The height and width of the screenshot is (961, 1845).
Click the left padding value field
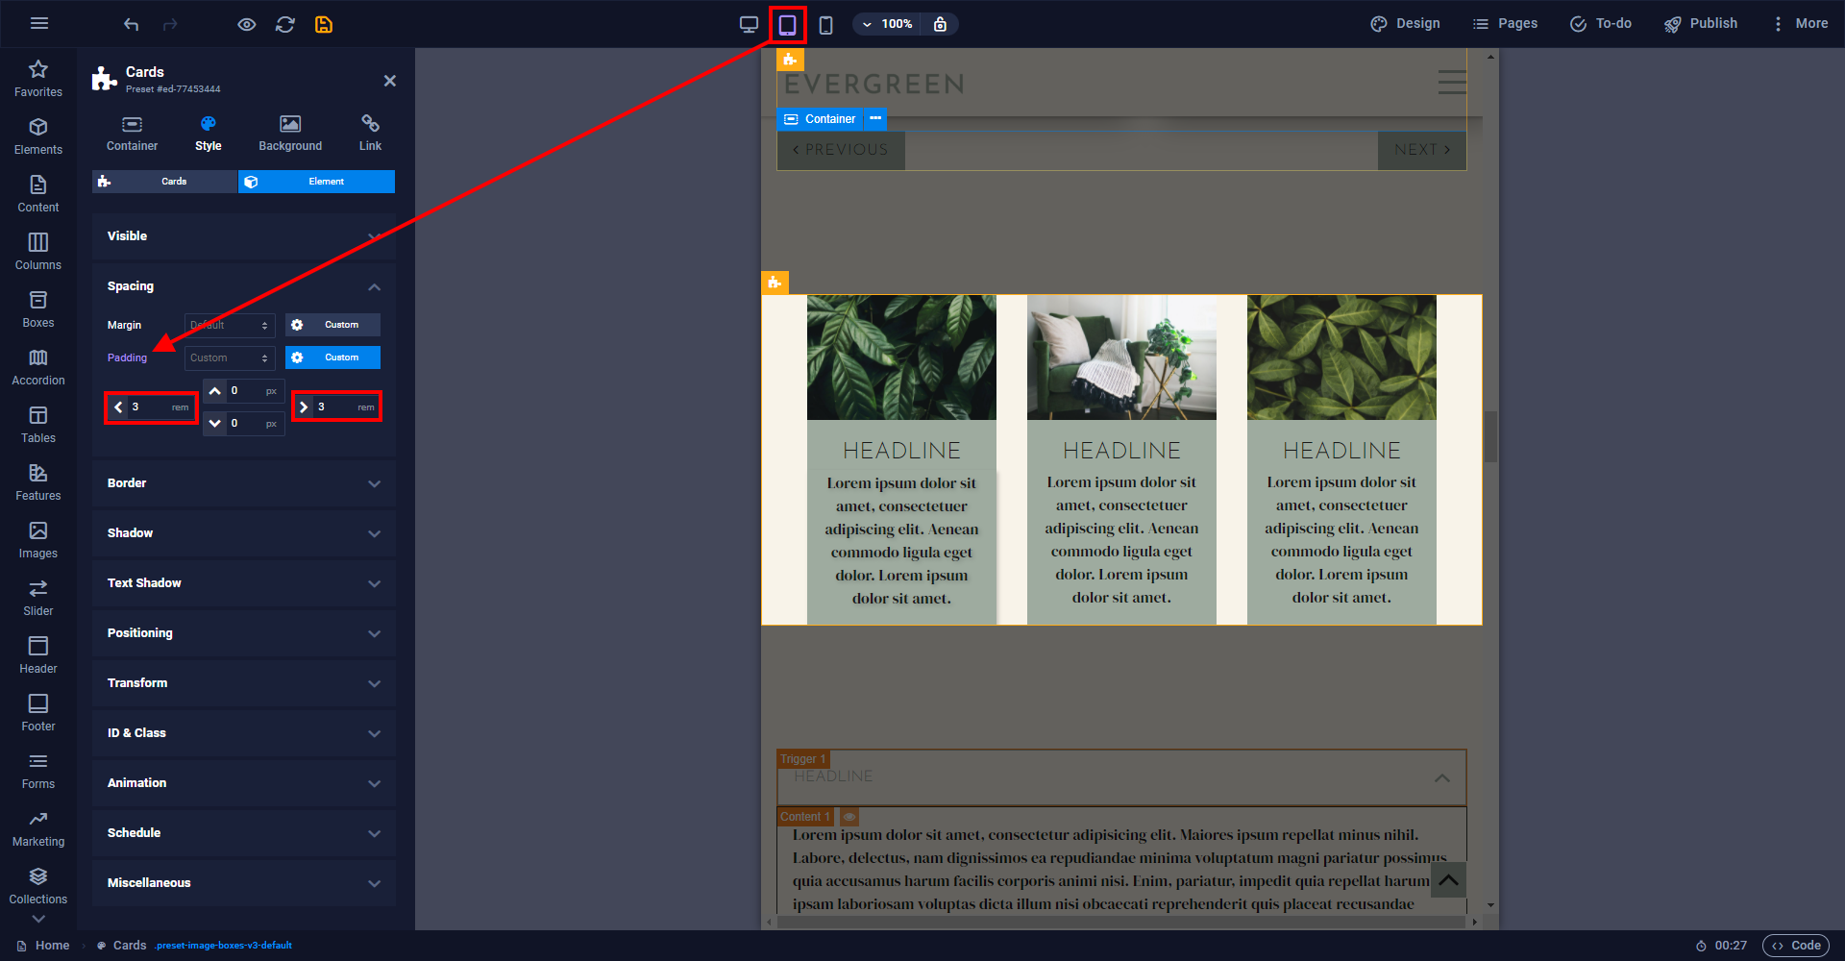[152, 407]
